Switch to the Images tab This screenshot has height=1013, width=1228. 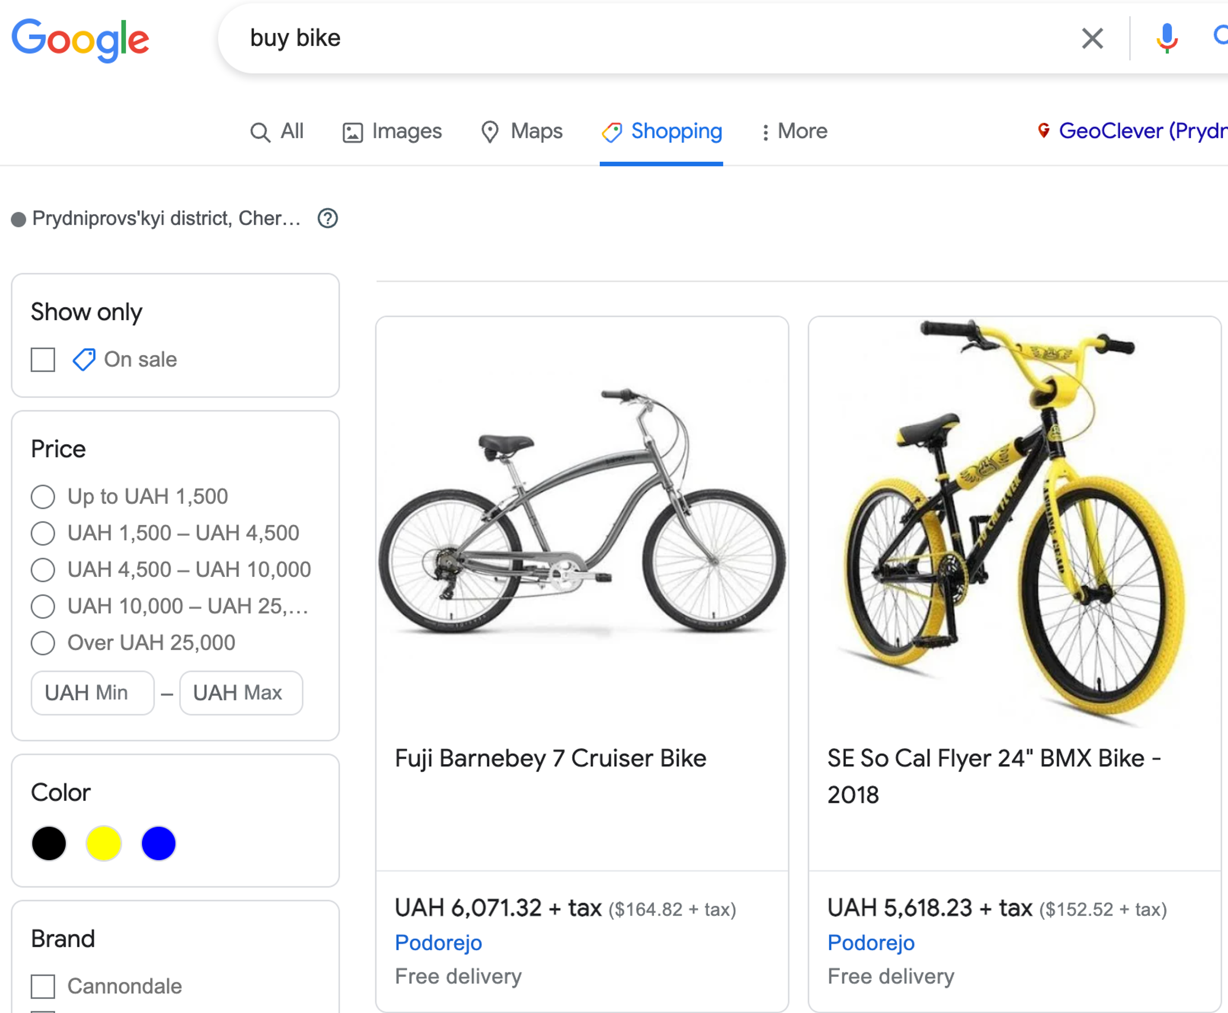pos(392,132)
